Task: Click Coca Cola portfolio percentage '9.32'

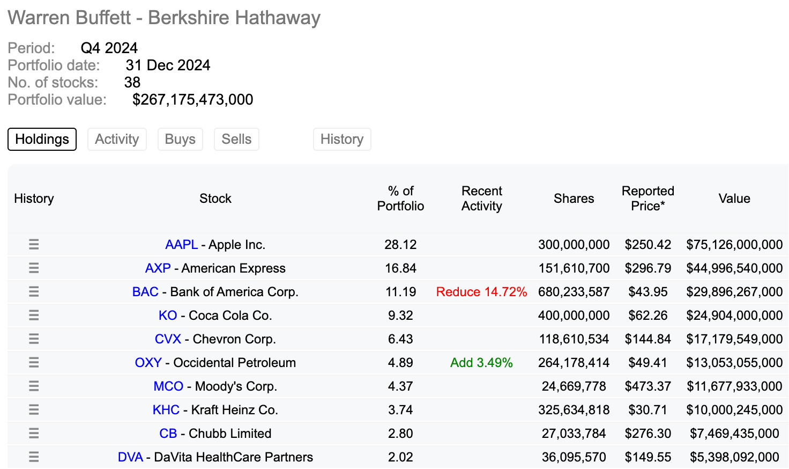Action: point(400,316)
